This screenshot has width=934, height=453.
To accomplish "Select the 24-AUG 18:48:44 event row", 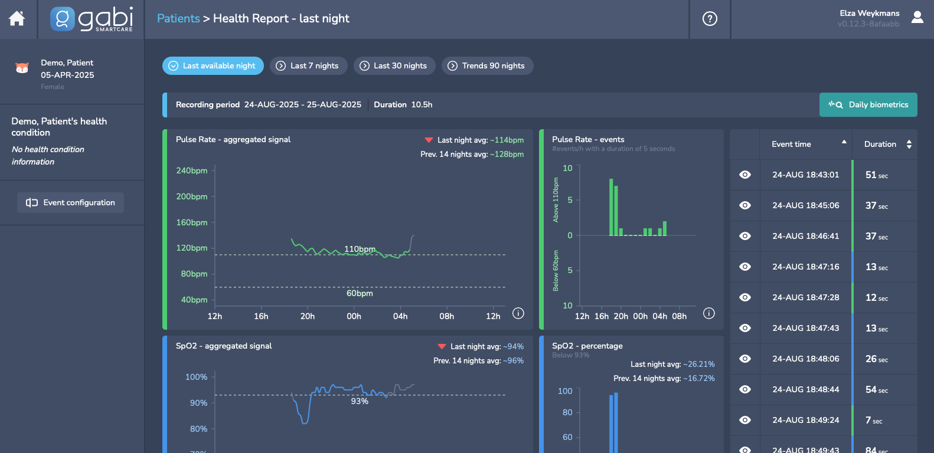I will pos(805,389).
